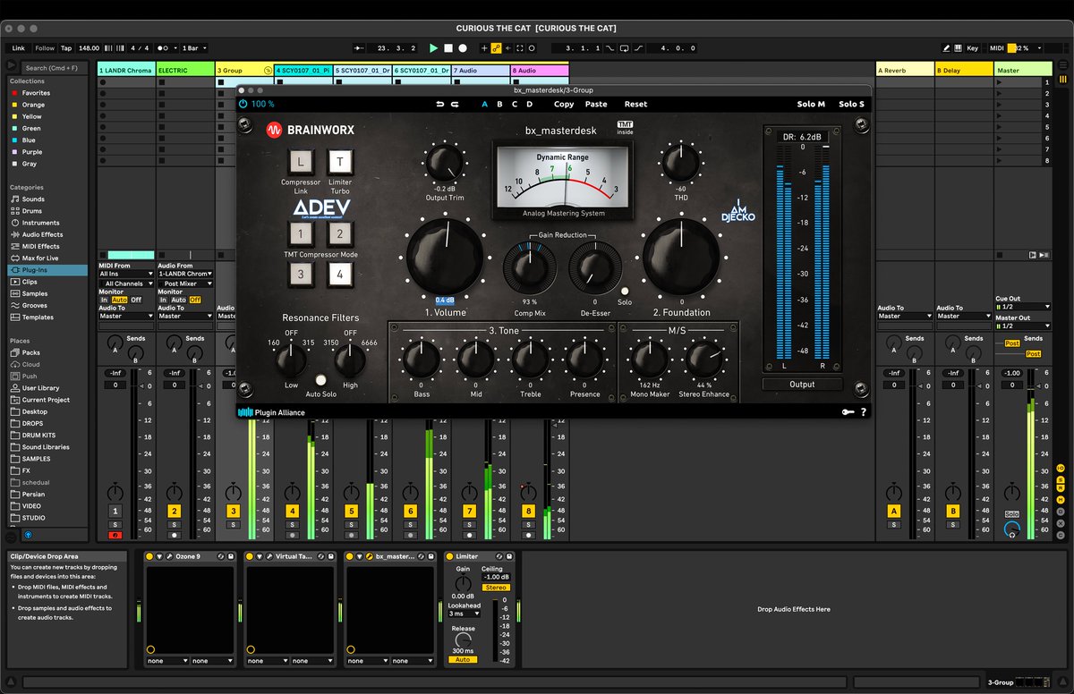Click the Stereo Enhance knob

pos(703,358)
